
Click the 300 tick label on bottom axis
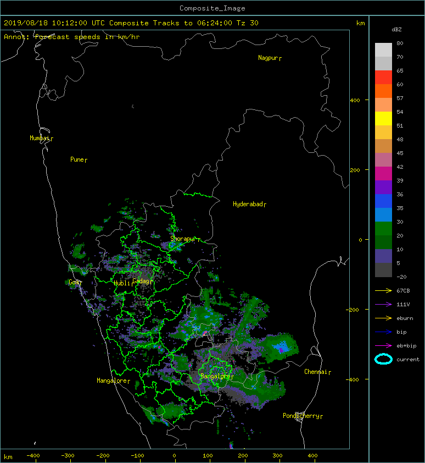pos(277,456)
